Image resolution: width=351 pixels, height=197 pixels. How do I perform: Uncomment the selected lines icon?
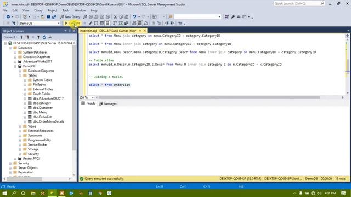click(159, 23)
